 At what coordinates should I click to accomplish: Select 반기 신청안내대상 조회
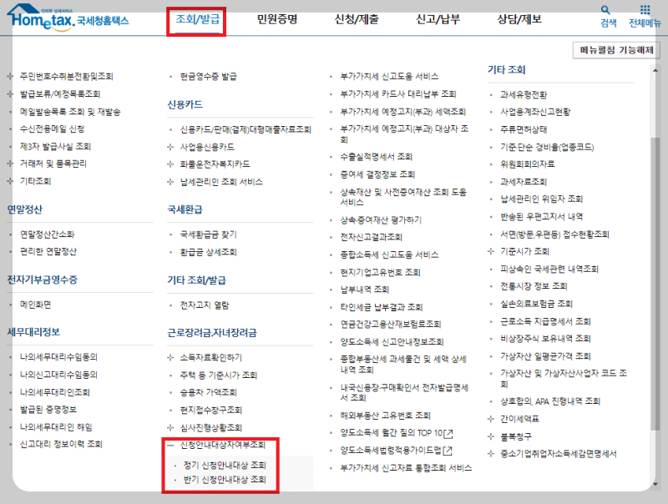coord(225,480)
